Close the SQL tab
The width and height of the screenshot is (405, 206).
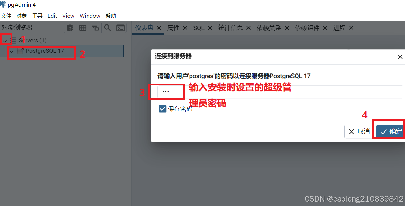click(210, 28)
